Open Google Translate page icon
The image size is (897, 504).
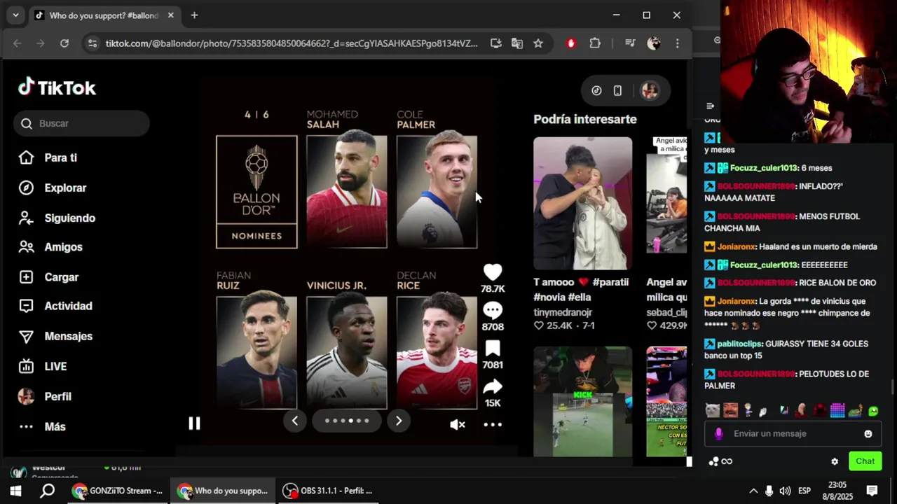point(516,43)
